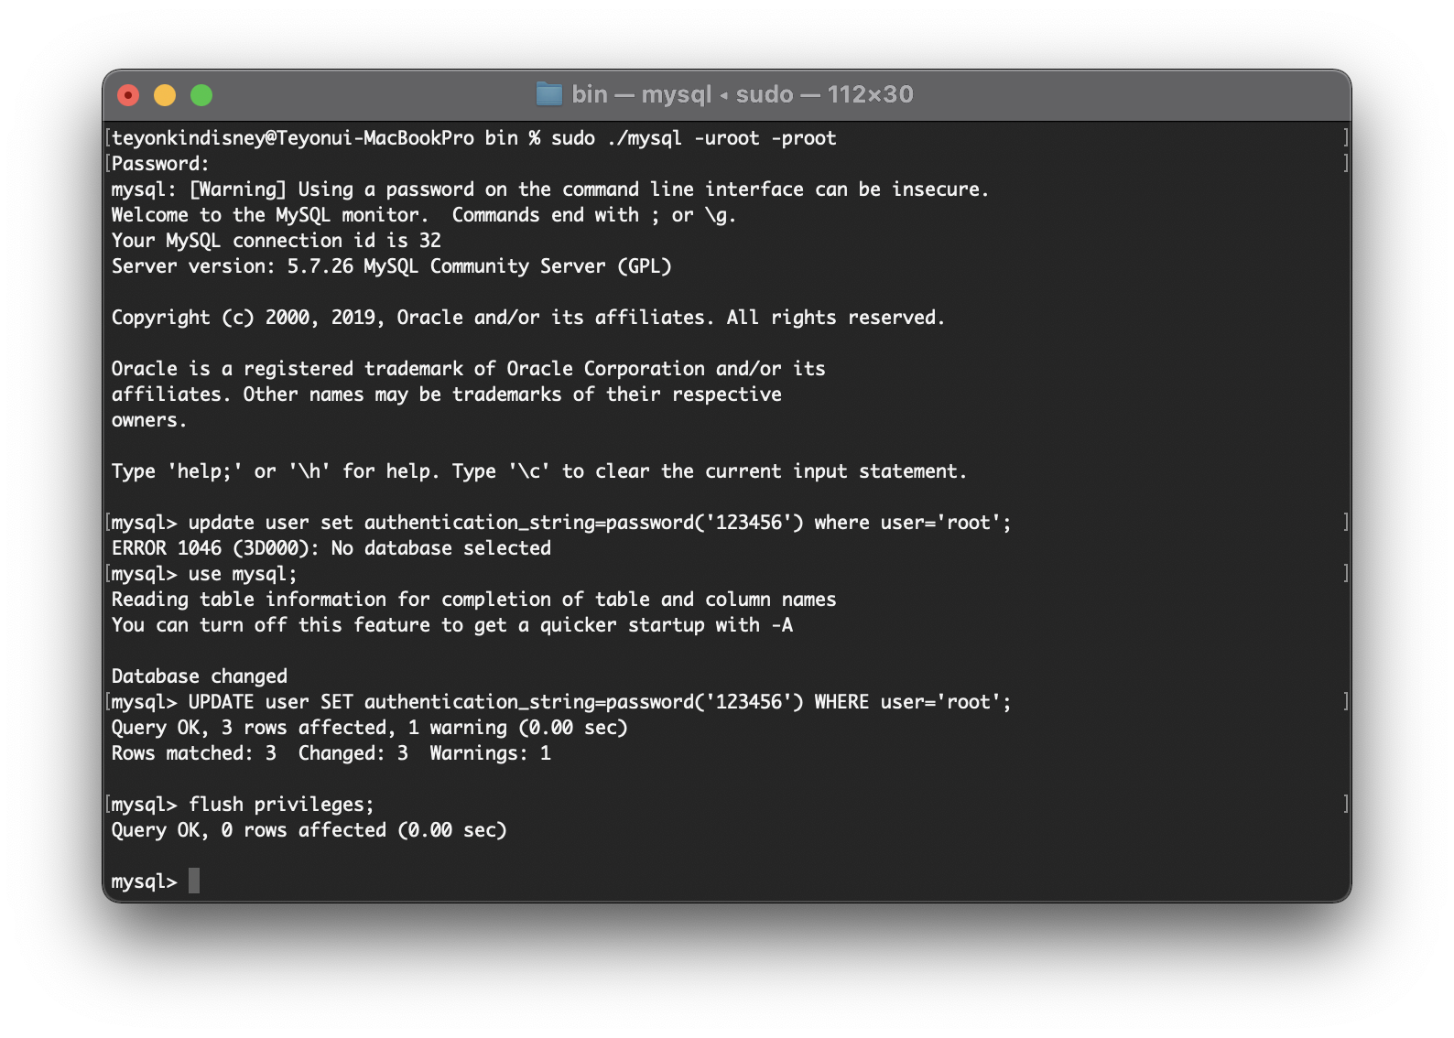Viewport: 1454px width, 1038px height.
Task: Click 'Server version: 5.7.26 MySQL Community Server' line
Action: [392, 266]
